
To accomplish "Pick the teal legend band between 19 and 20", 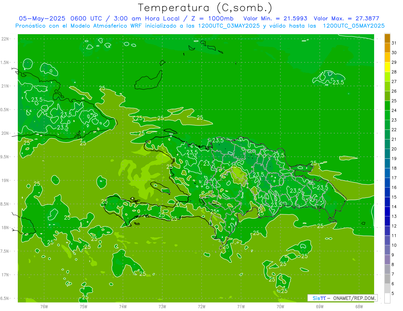I will (387, 154).
